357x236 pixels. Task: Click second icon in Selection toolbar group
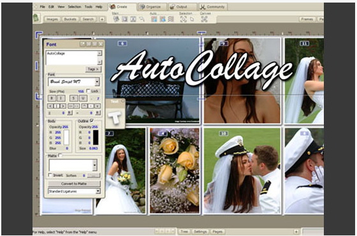(x=192, y=19)
